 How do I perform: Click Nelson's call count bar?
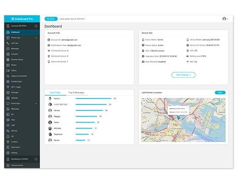[93, 99]
